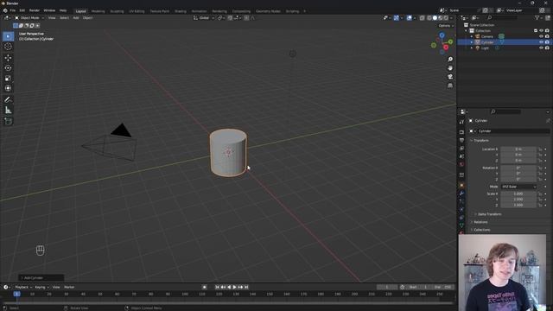
Task: Click the pan view hand icon
Action: [450, 68]
